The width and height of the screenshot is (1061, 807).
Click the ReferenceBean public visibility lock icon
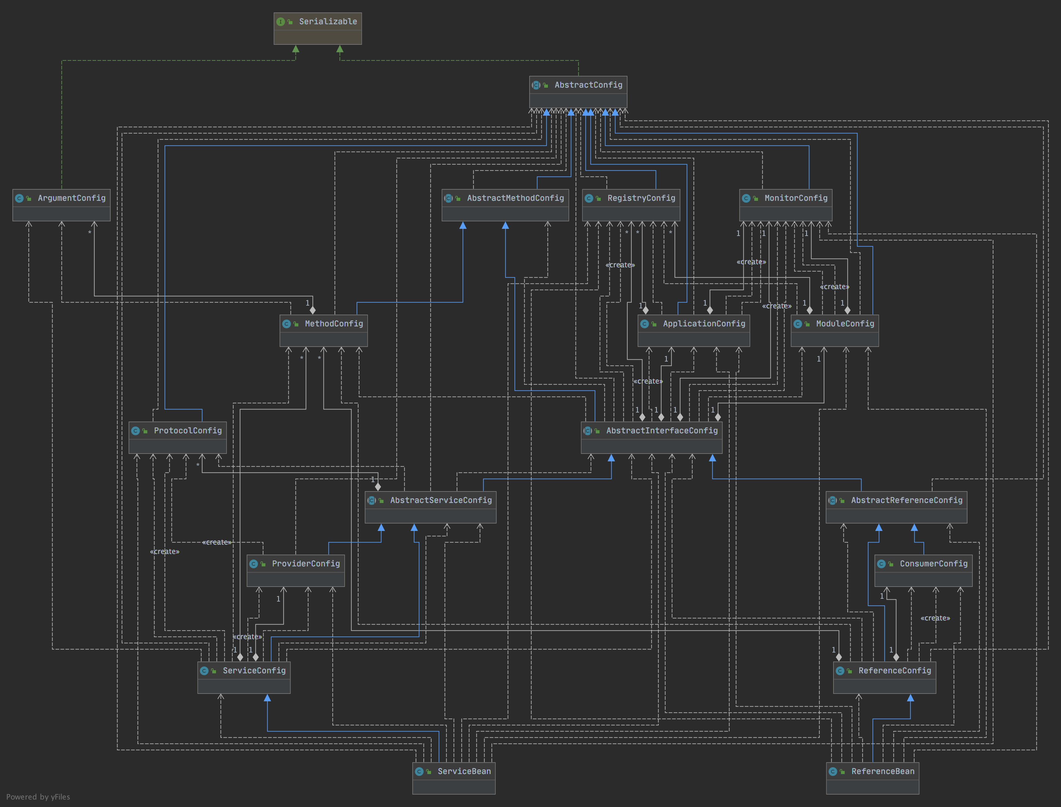click(x=842, y=772)
